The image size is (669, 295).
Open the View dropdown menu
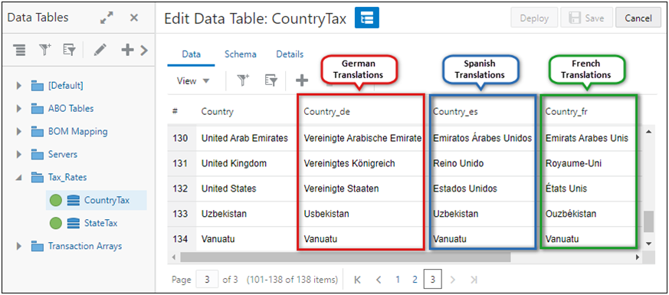pyautogui.click(x=193, y=81)
